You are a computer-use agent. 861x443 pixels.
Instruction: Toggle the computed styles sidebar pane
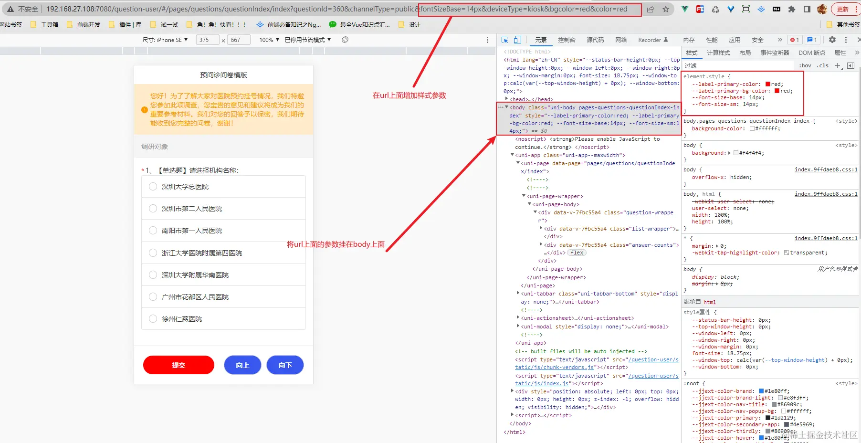pyautogui.click(x=850, y=65)
